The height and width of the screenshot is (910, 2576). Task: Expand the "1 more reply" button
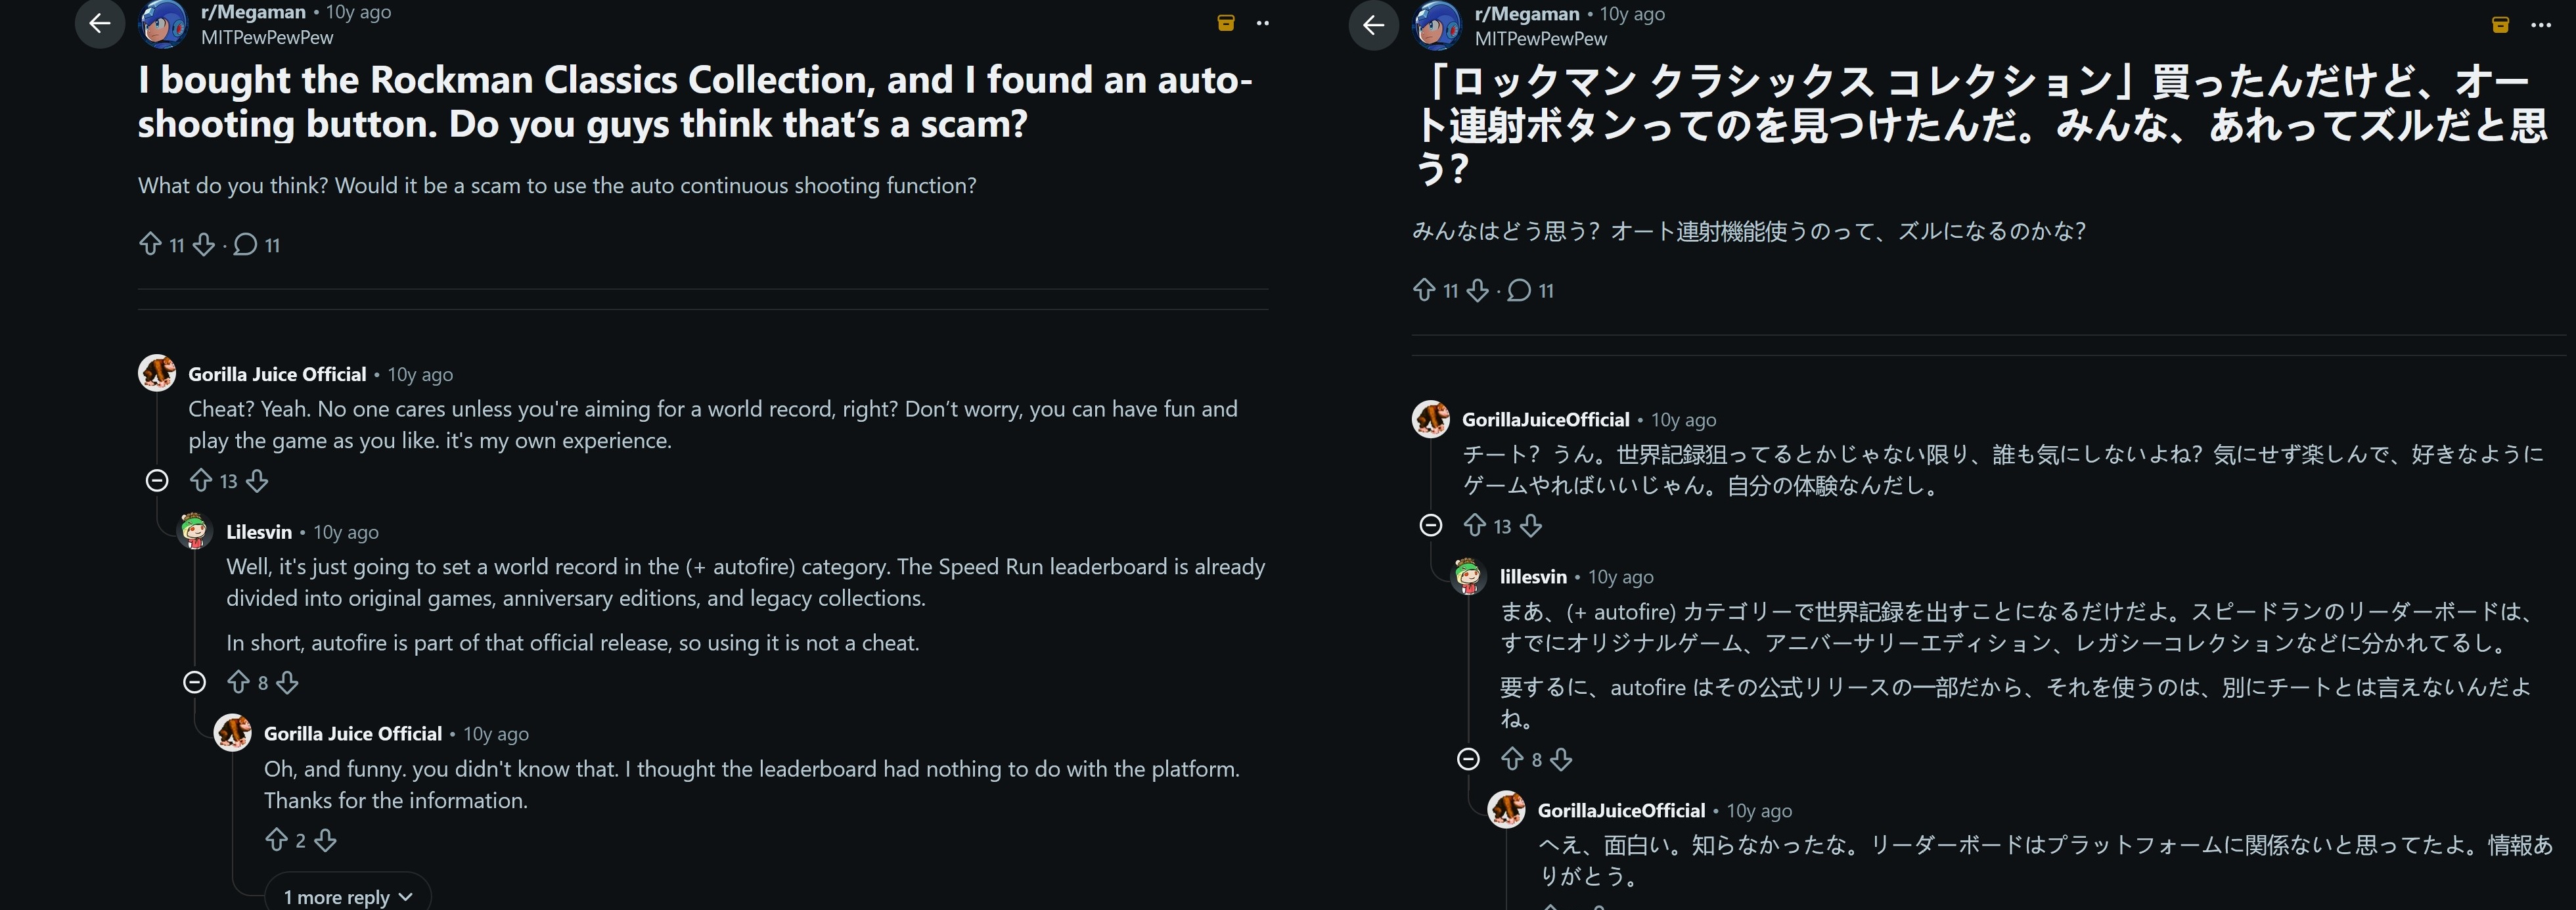tap(347, 896)
